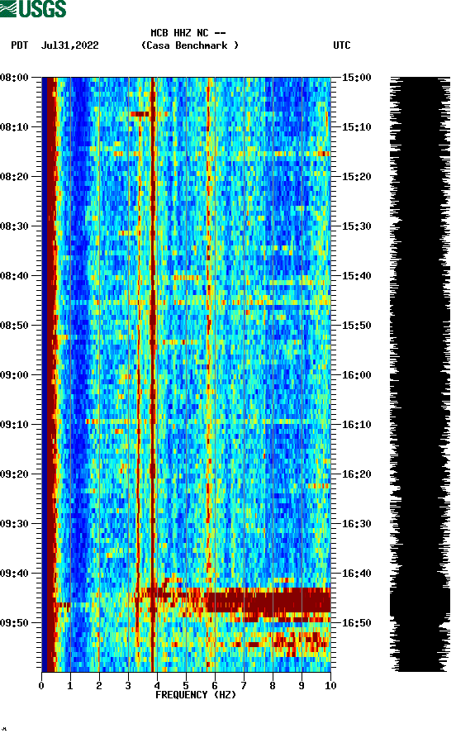Click the '0' frequency axis tick label

41,685
